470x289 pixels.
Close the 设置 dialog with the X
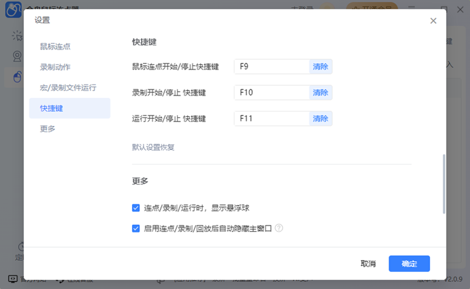click(433, 21)
